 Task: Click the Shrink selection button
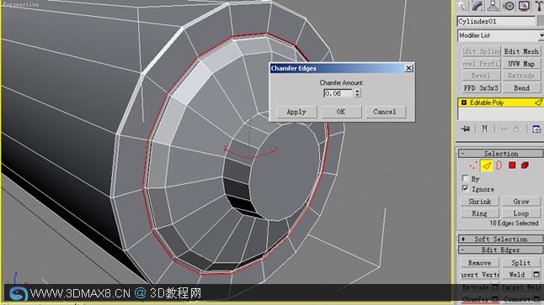[x=480, y=202]
